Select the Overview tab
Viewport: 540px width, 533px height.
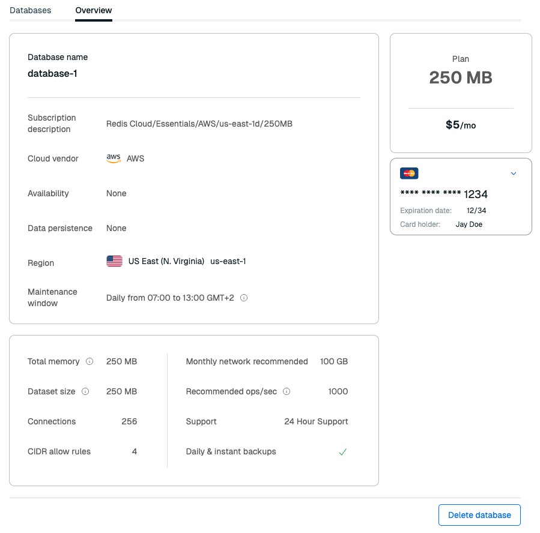point(94,10)
